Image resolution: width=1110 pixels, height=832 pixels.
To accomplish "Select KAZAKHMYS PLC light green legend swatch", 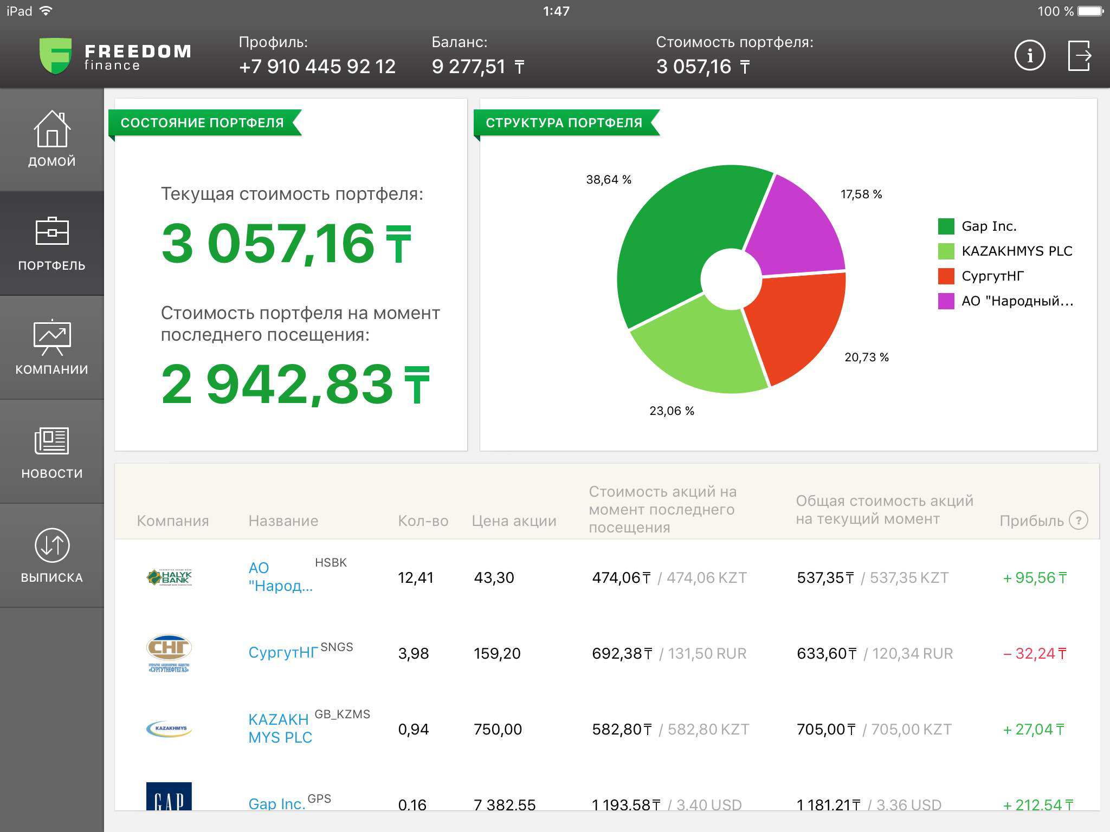I will pyautogui.click(x=946, y=251).
